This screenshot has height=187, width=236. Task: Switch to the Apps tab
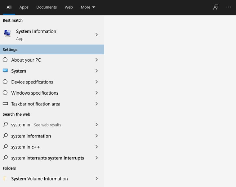(x=24, y=7)
